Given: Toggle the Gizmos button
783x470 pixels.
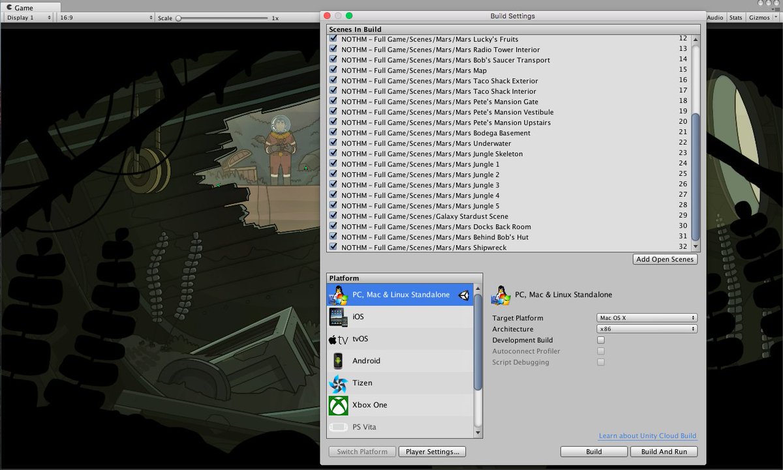Looking at the screenshot, I should (759, 18).
